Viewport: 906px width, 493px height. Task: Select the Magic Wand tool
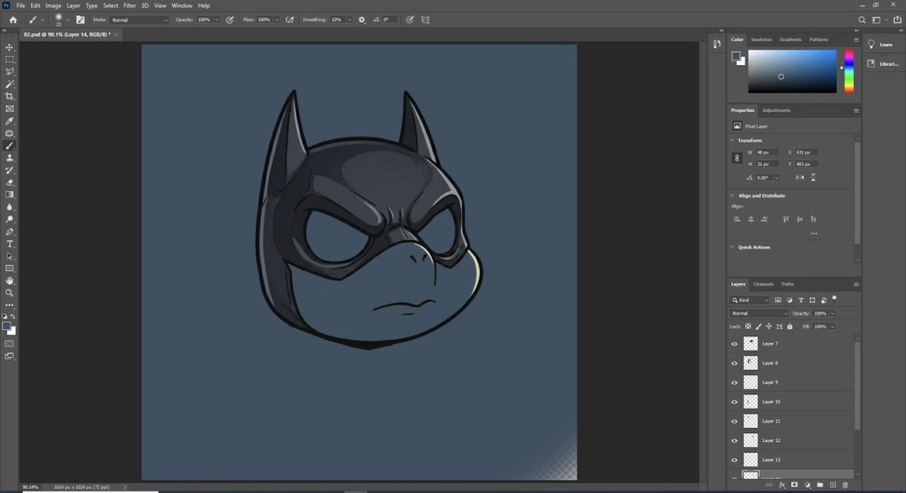coord(10,84)
